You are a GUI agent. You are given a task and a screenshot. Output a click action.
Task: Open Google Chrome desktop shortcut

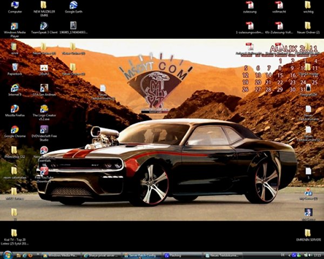(15, 129)
